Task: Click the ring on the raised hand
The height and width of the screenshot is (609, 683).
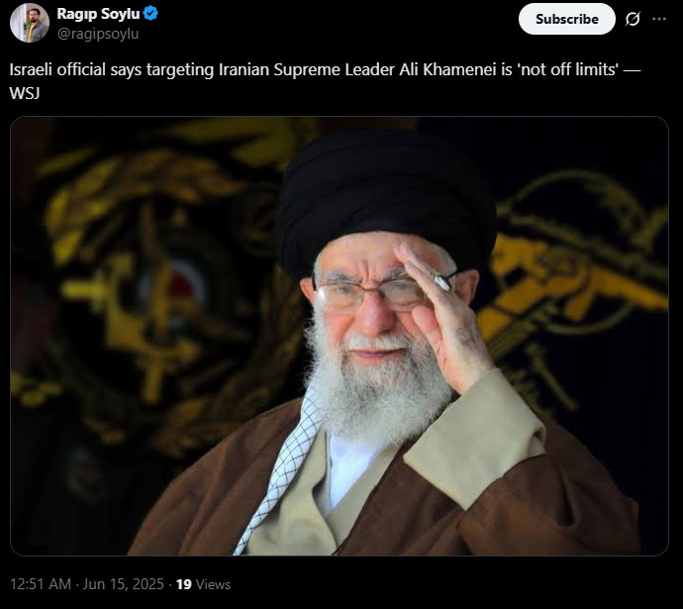Action: tap(441, 282)
